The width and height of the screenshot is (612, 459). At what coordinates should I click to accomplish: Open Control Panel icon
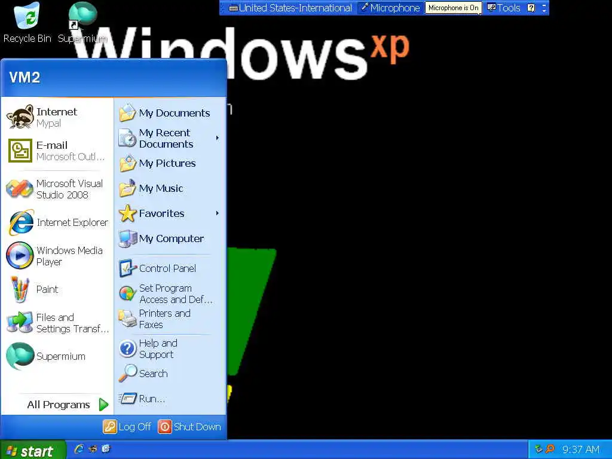coord(127,268)
